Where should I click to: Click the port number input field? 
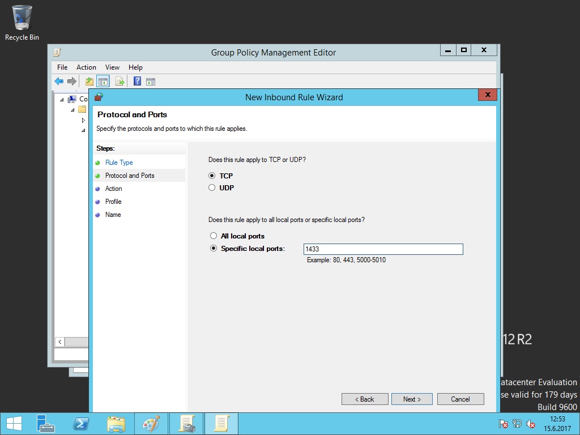(x=383, y=249)
